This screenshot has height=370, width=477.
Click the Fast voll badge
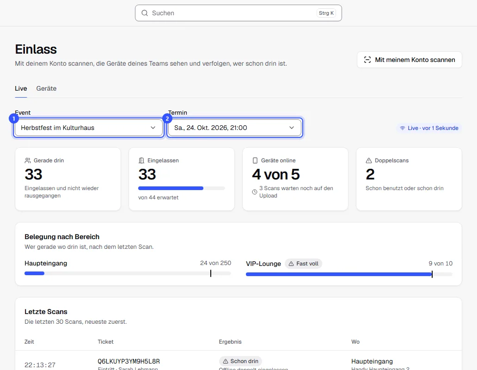pyautogui.click(x=303, y=264)
